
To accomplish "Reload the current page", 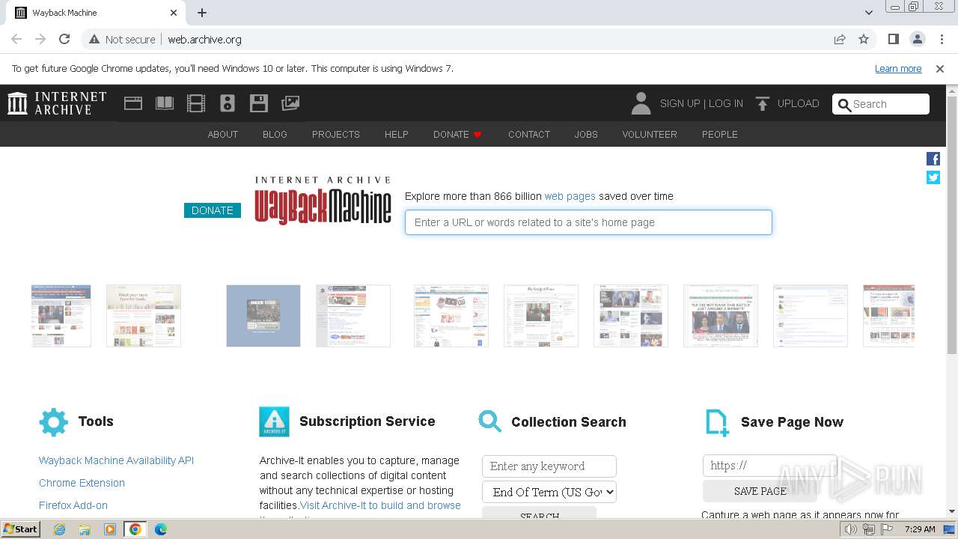I will [64, 39].
